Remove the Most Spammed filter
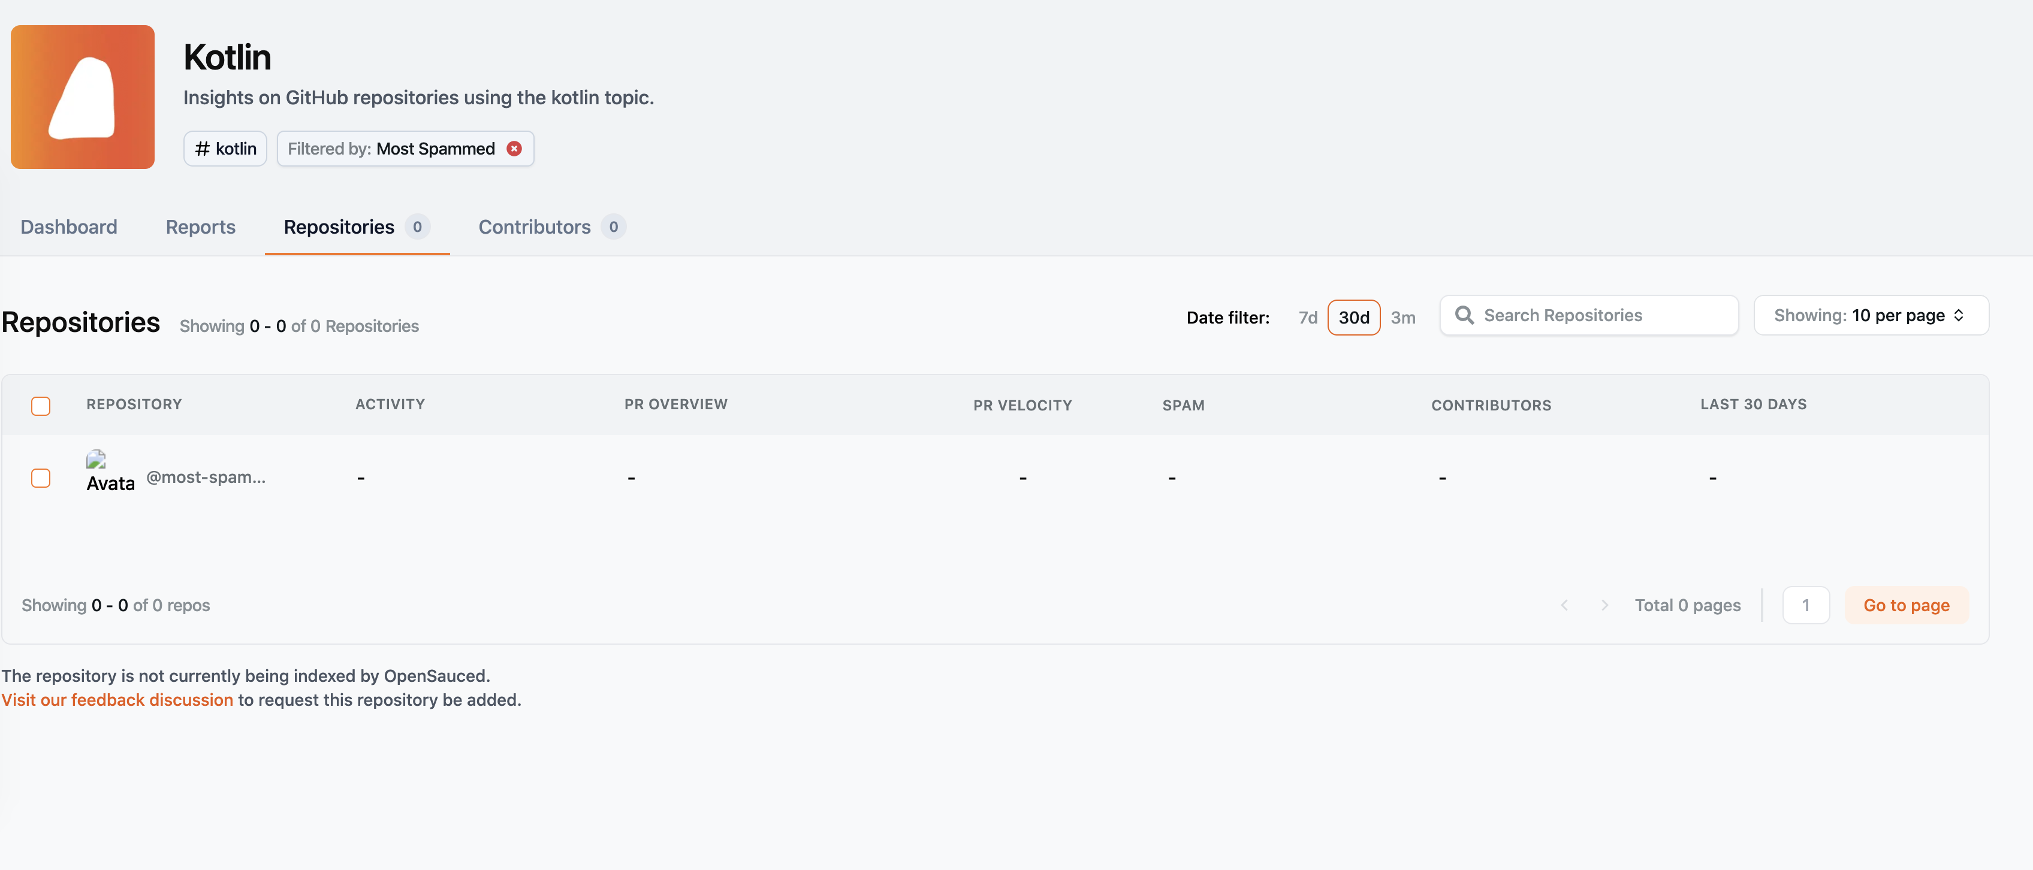This screenshot has width=2033, height=870. (x=514, y=148)
